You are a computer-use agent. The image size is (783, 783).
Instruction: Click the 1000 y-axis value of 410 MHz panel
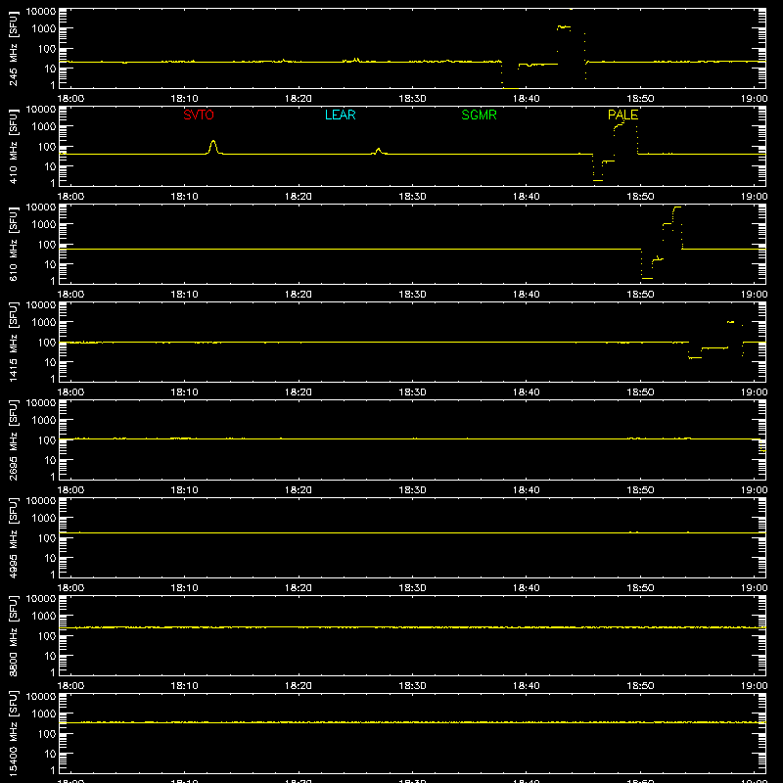click(x=44, y=127)
